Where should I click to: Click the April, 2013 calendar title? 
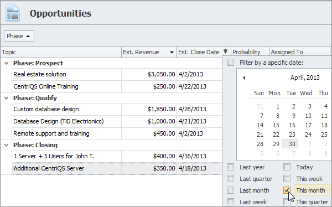(305, 77)
